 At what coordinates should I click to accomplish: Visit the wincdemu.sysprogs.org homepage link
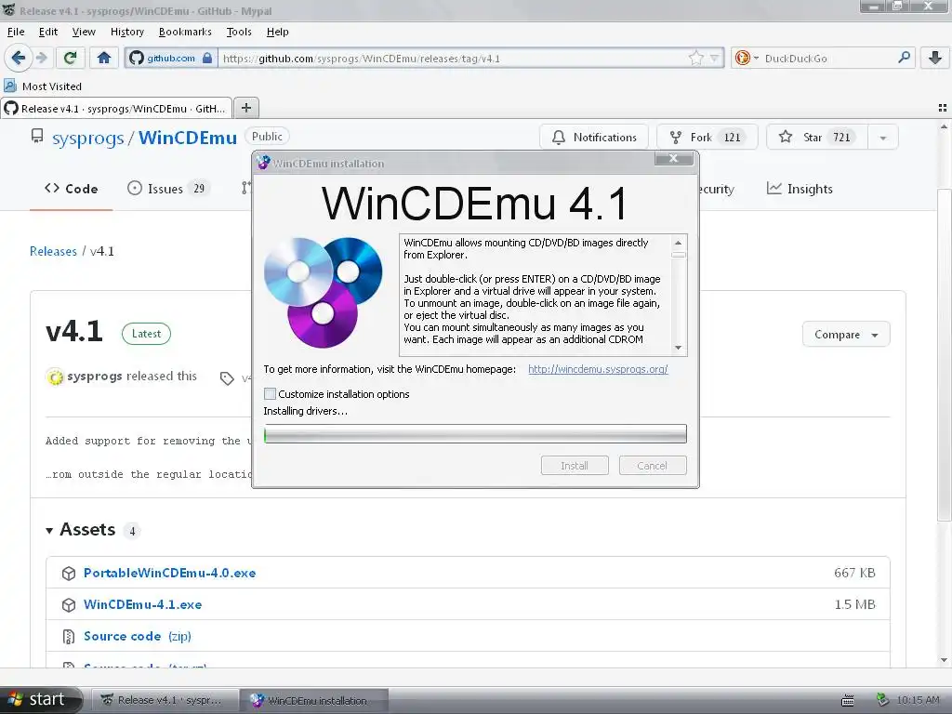[598, 369]
